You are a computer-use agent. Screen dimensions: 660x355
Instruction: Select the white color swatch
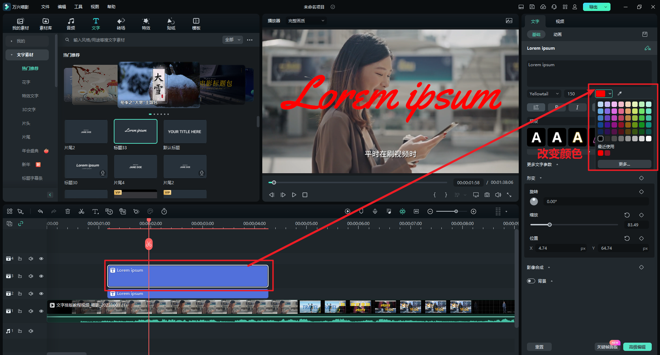point(649,139)
